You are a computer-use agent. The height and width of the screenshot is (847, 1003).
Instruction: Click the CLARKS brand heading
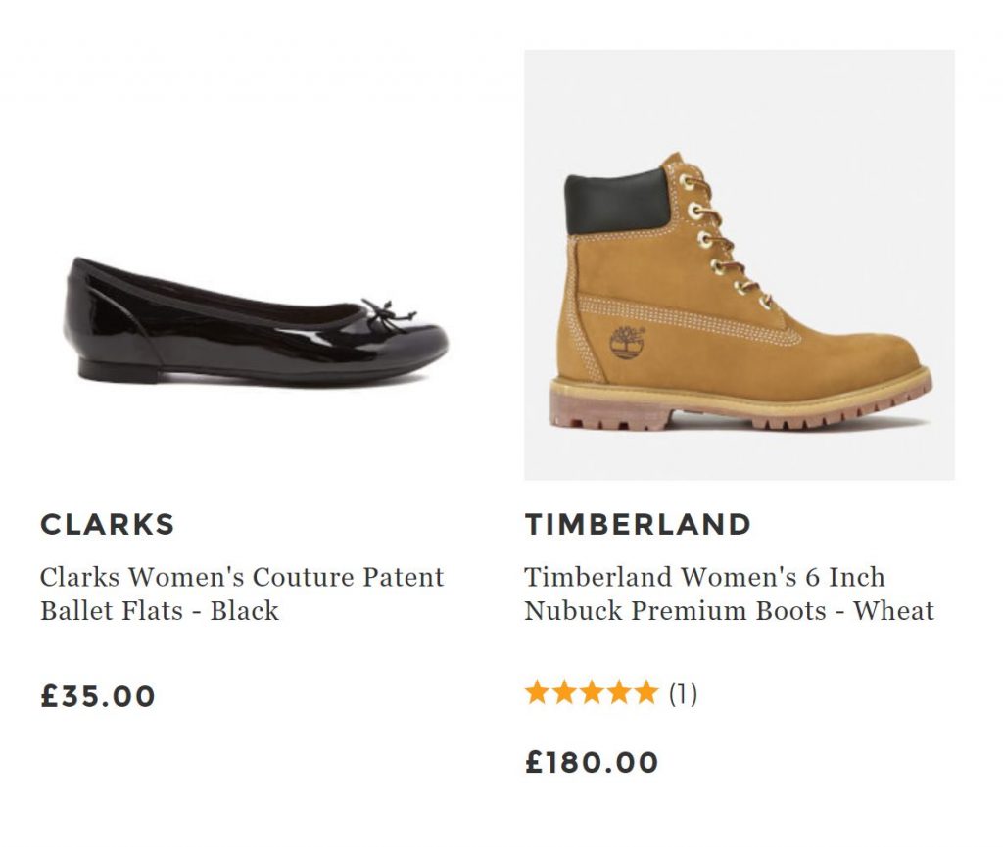(107, 524)
